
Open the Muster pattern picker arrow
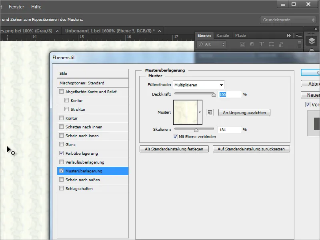[200, 112]
